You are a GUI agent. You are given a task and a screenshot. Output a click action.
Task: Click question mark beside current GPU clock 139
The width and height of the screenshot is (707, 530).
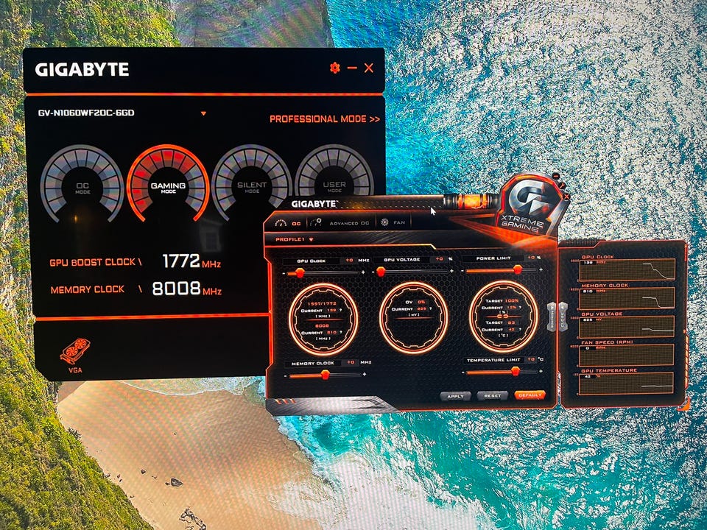341,311
